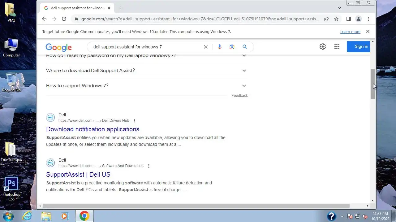Dismiss the Chrome update notice bar
Image resolution: width=396 pixels, height=222 pixels.
pyautogui.click(x=368, y=31)
